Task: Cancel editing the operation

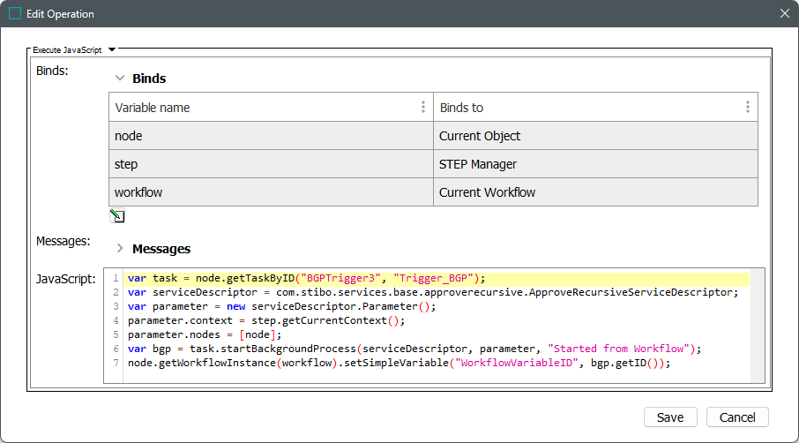Action: click(737, 417)
